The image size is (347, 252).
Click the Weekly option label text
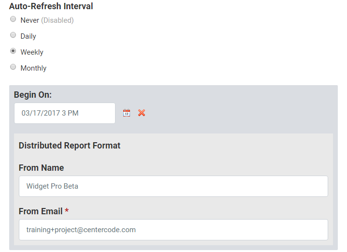coord(32,52)
